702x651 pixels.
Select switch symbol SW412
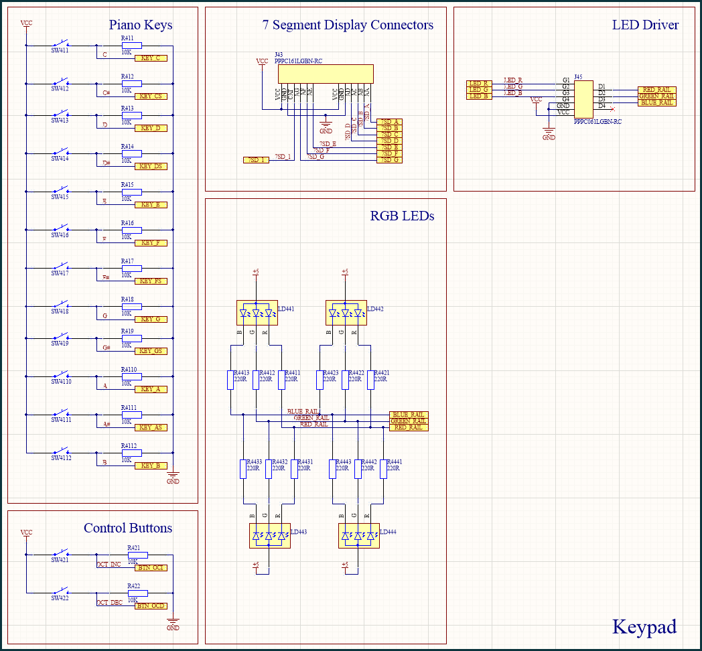point(60,82)
